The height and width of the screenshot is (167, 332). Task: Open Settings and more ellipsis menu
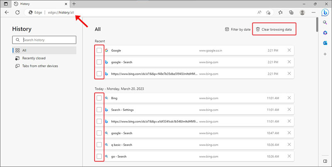(x=312, y=12)
